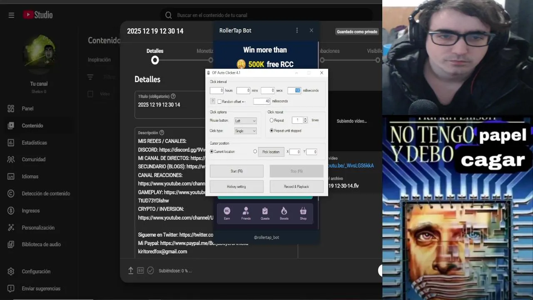
Task: Open Shop tab in RollerTap
Action: pyautogui.click(x=303, y=213)
